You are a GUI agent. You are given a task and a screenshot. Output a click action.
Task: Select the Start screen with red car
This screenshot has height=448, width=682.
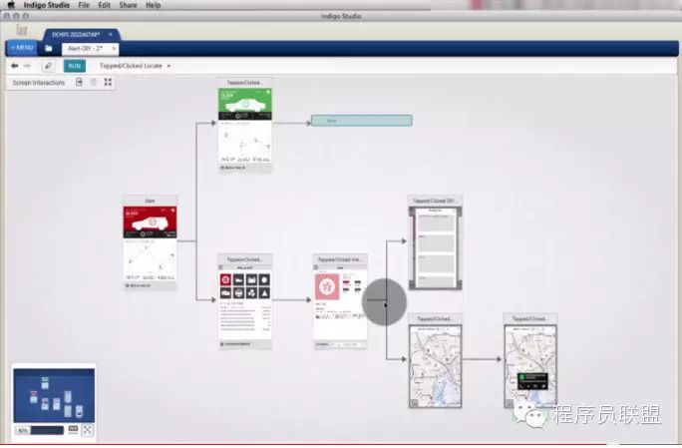(x=150, y=242)
